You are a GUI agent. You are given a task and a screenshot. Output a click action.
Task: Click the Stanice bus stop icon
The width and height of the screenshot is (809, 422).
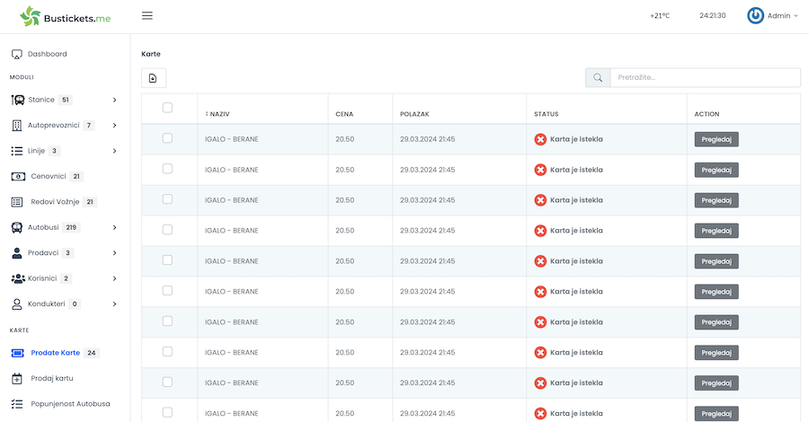click(x=18, y=100)
